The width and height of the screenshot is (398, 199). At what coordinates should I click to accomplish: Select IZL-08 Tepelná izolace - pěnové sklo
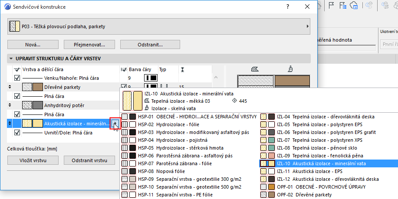pyautogui.click(x=329, y=148)
